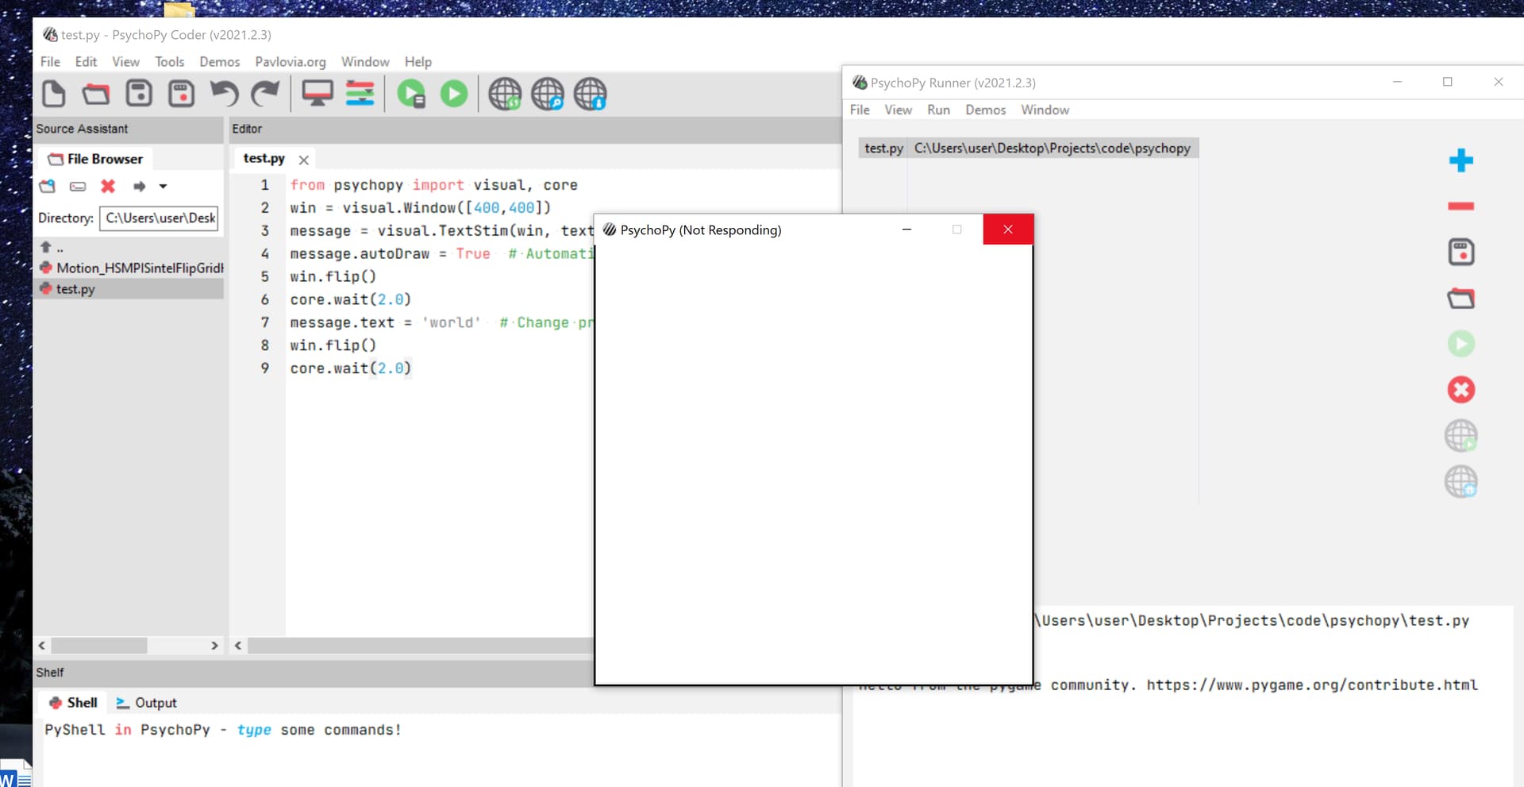Close the test.py editor tab
Screen dimensions: 1524x787
(x=303, y=160)
